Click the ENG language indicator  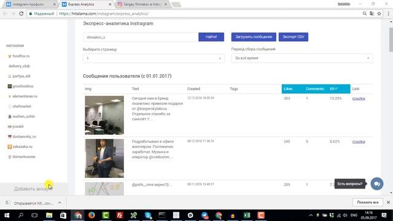pyautogui.click(x=354, y=215)
